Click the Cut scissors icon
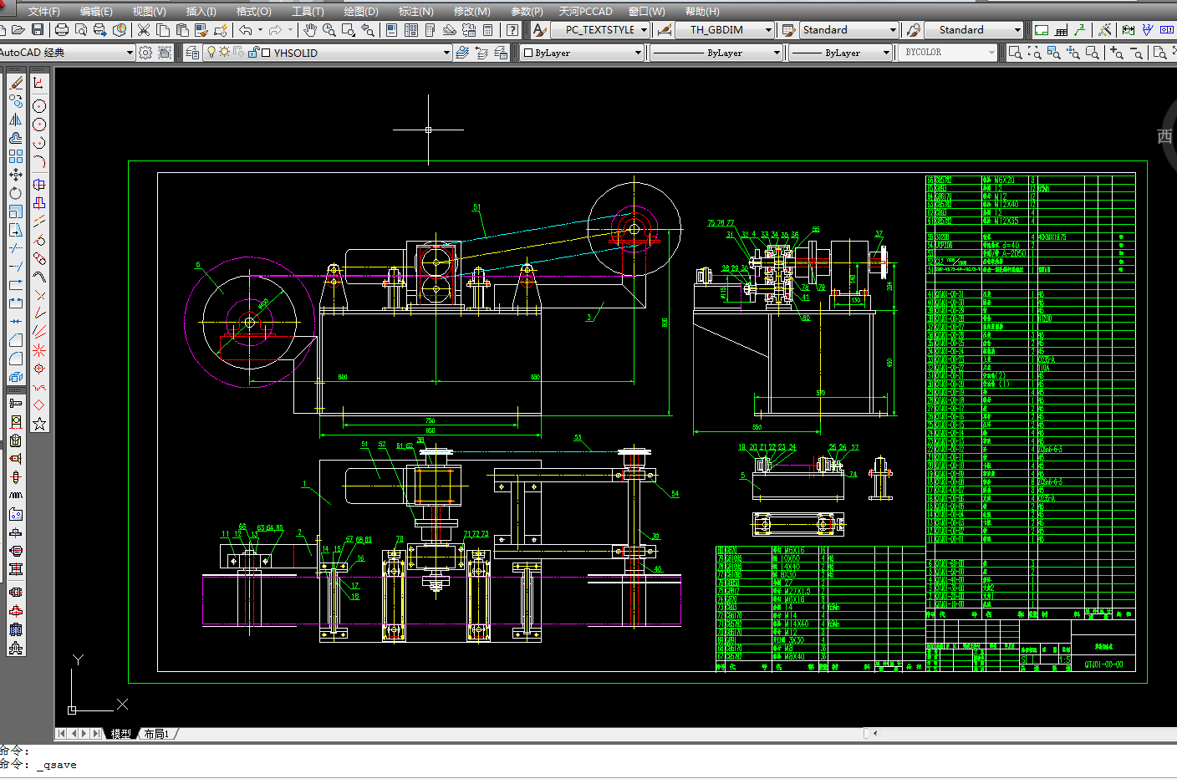 [x=144, y=30]
